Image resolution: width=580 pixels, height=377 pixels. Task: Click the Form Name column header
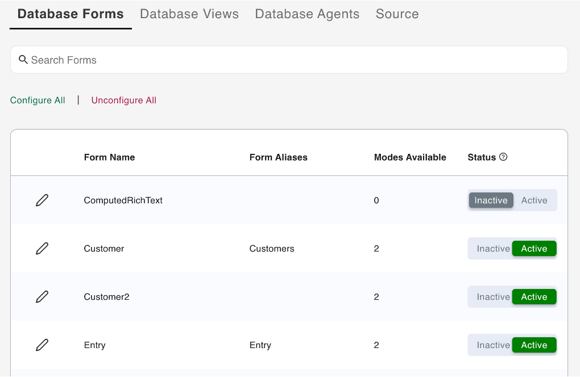point(109,157)
